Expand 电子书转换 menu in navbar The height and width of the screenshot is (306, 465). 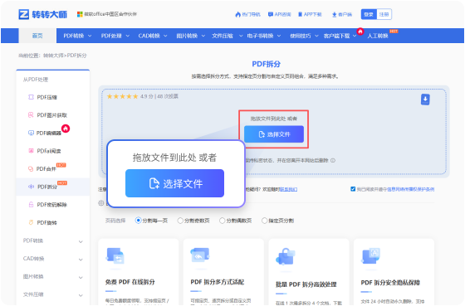[x=264, y=36]
